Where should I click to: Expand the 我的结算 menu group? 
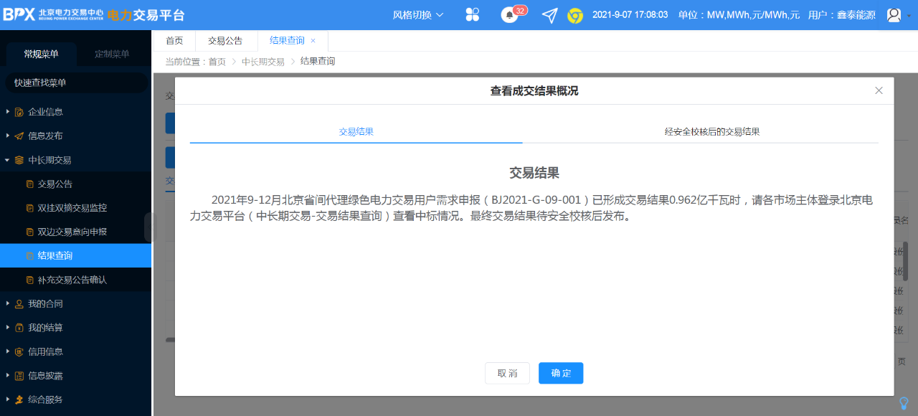(x=44, y=328)
